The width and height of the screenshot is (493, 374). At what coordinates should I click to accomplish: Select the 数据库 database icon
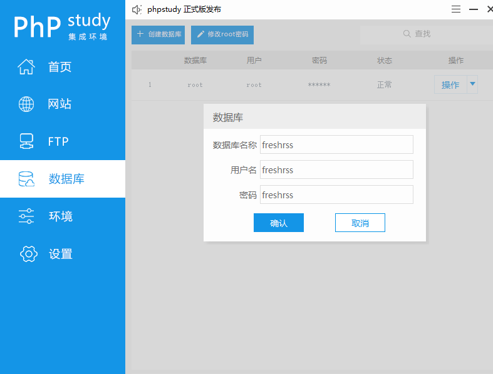(x=26, y=179)
